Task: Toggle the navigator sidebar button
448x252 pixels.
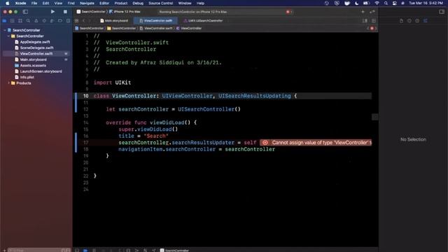Action: pos(25,12)
